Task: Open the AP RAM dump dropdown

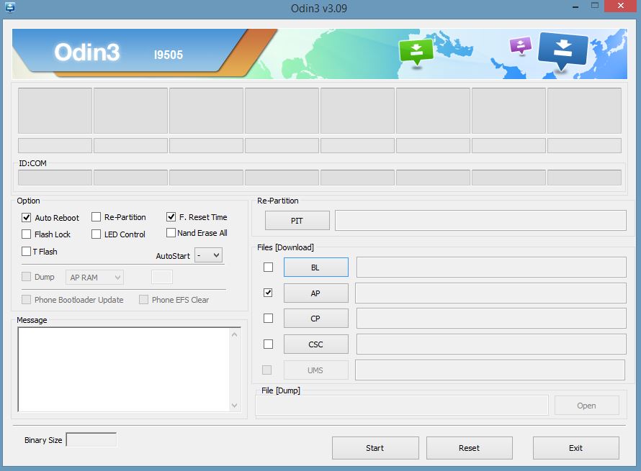Action: click(x=94, y=278)
